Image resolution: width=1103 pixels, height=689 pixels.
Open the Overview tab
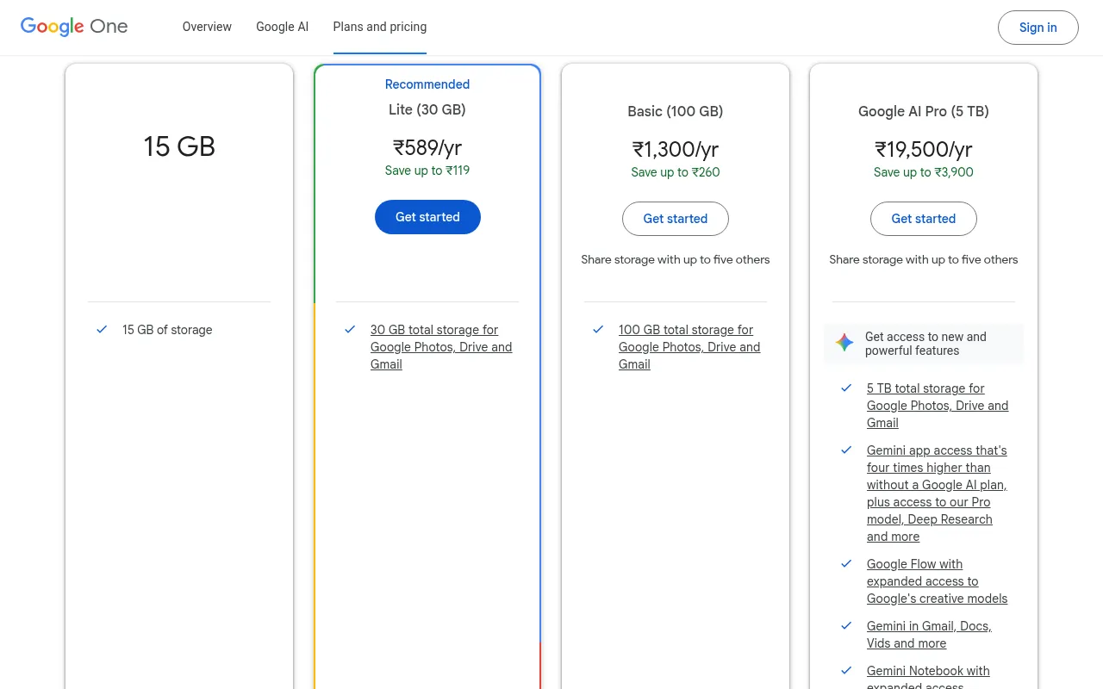(207, 27)
